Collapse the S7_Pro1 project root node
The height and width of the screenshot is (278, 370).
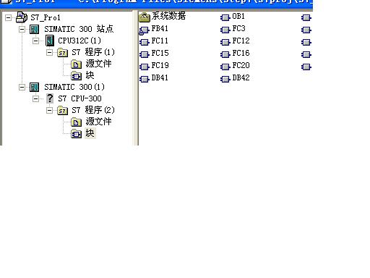tap(8, 17)
